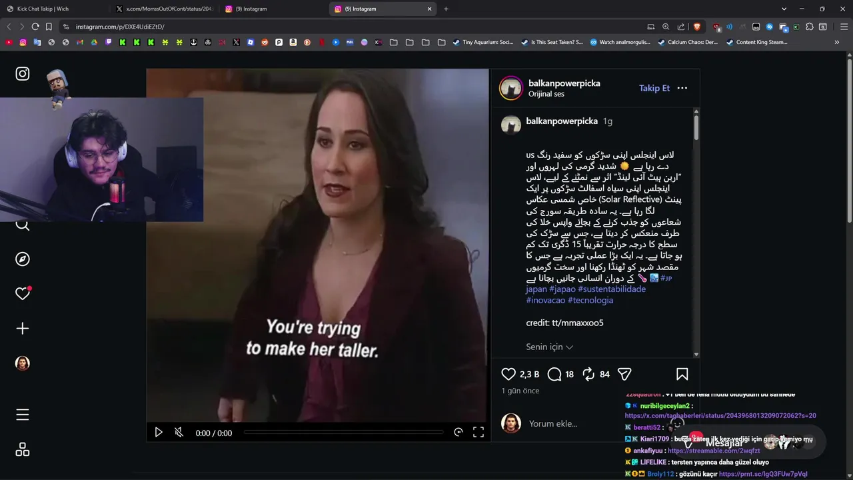The image size is (853, 480).
Task: Click the Takip Et follow button
Action: [654, 88]
